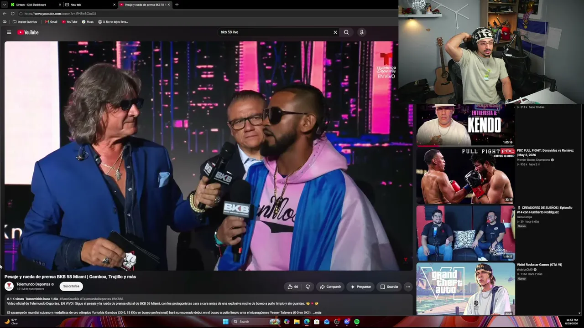Open the #BKB58 hashtag link
Screen dimensions: 584x328
[117, 299]
